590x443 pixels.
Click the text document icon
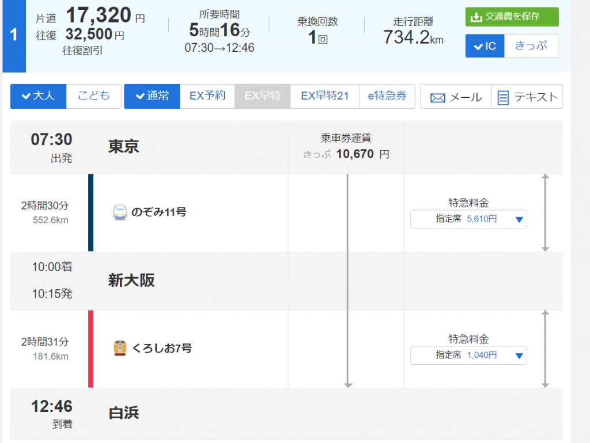[x=503, y=98]
